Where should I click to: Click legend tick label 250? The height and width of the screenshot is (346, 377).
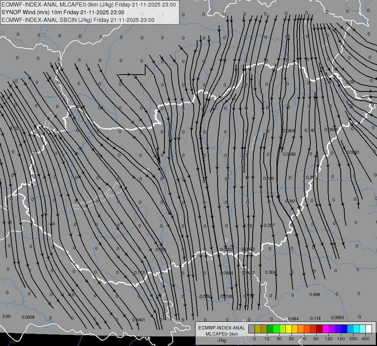pos(353,339)
